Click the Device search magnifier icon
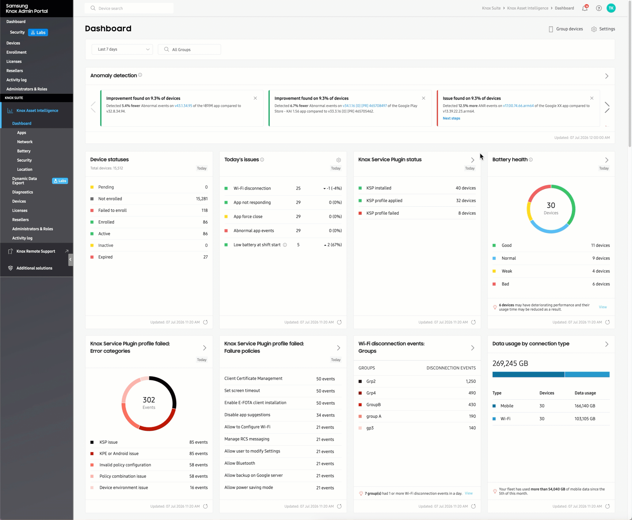Viewport: 632px width, 520px height. coord(93,8)
